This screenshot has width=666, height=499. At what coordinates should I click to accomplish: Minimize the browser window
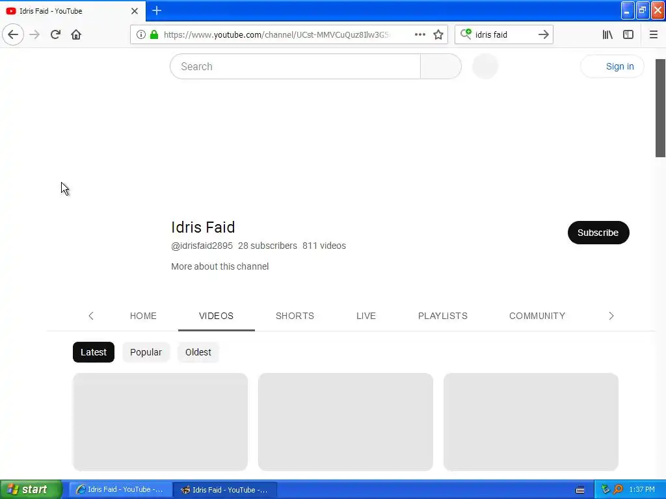[x=628, y=10]
